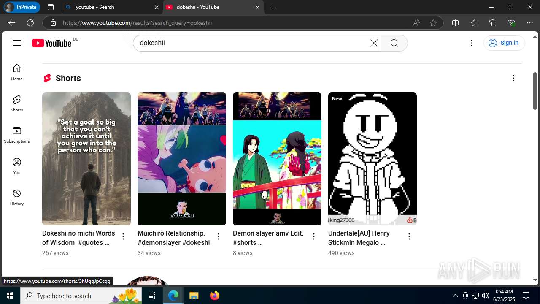Play Muichiro Relationship short thumbnail

[182, 159]
